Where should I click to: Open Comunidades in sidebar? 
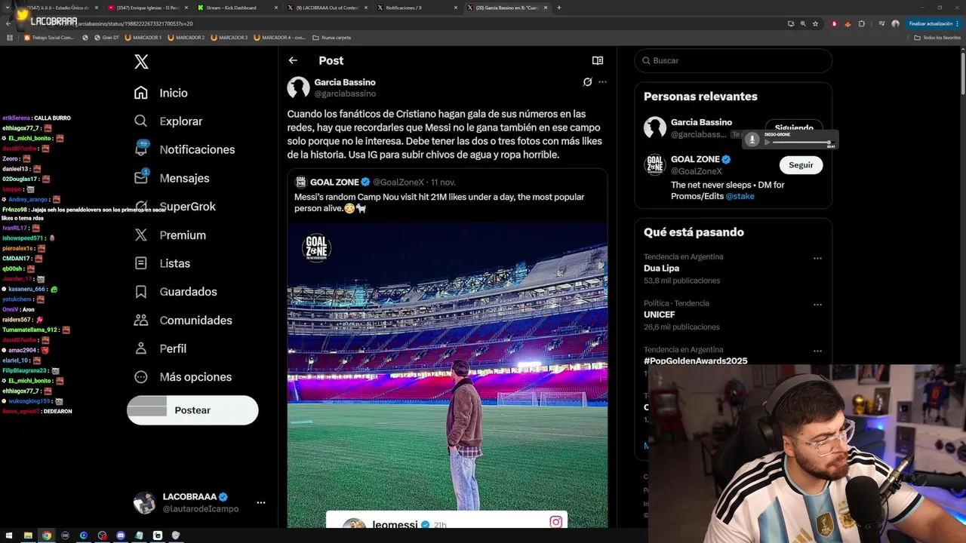(183, 321)
